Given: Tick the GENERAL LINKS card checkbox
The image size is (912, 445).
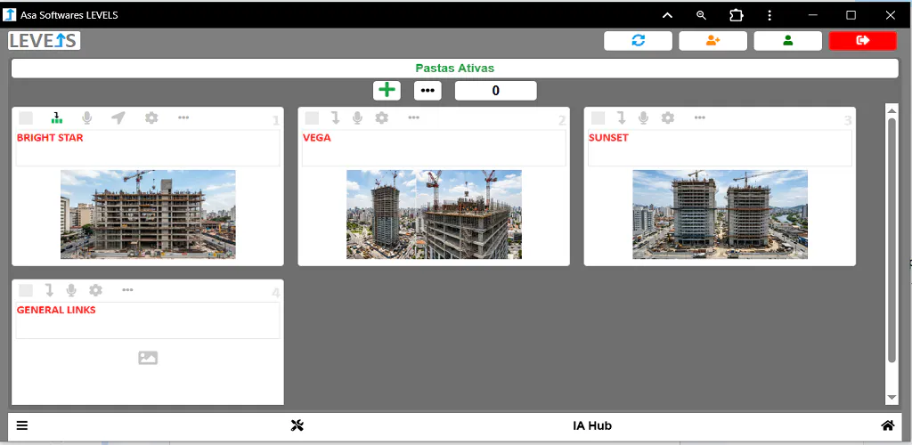Looking at the screenshot, I should pyautogui.click(x=26, y=290).
